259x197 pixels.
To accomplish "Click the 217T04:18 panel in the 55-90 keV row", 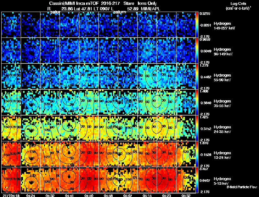I will (11, 76).
